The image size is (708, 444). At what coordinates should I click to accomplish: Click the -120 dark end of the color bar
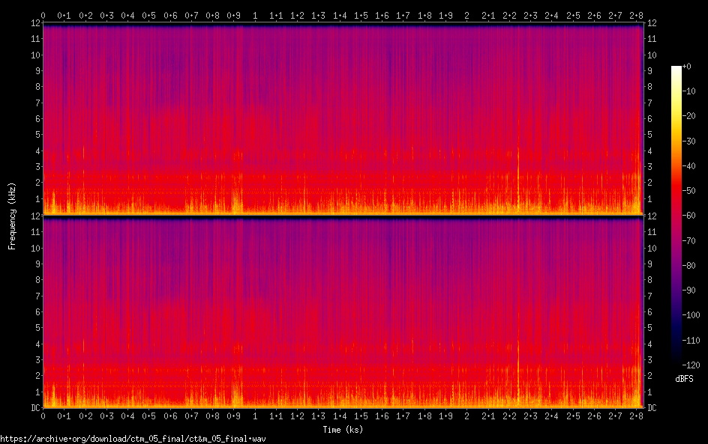pos(676,363)
